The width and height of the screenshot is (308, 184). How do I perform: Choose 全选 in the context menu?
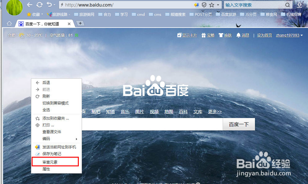tap(56, 110)
